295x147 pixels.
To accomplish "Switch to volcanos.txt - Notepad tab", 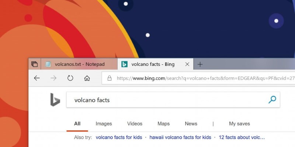I will 79,64.
